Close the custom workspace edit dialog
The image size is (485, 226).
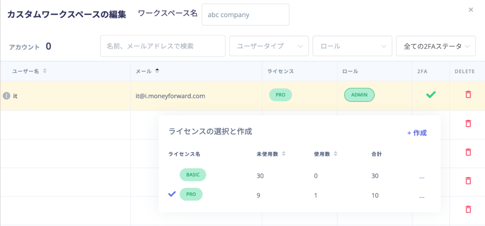click(x=471, y=10)
